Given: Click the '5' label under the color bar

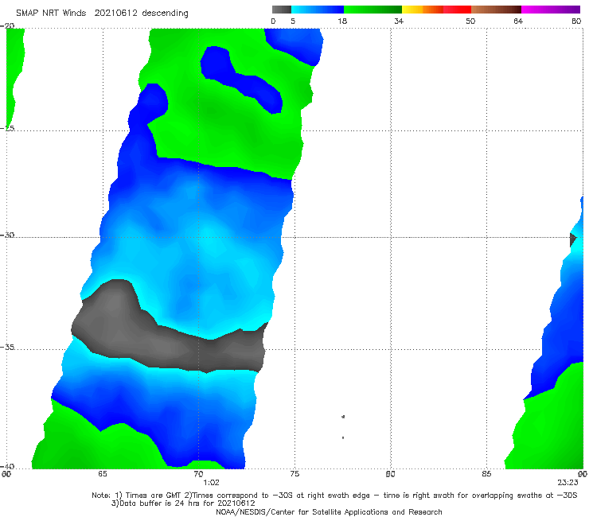Looking at the screenshot, I should 293,21.
